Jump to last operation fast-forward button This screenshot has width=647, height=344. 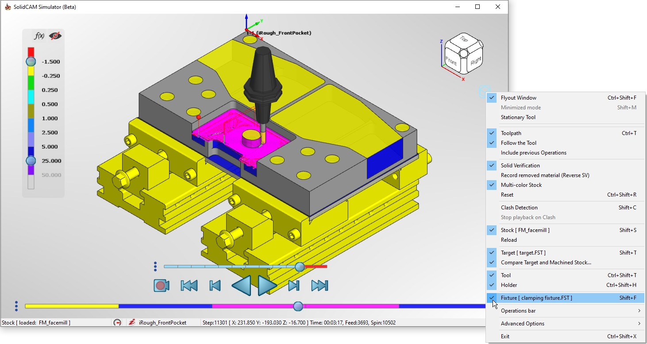320,286
